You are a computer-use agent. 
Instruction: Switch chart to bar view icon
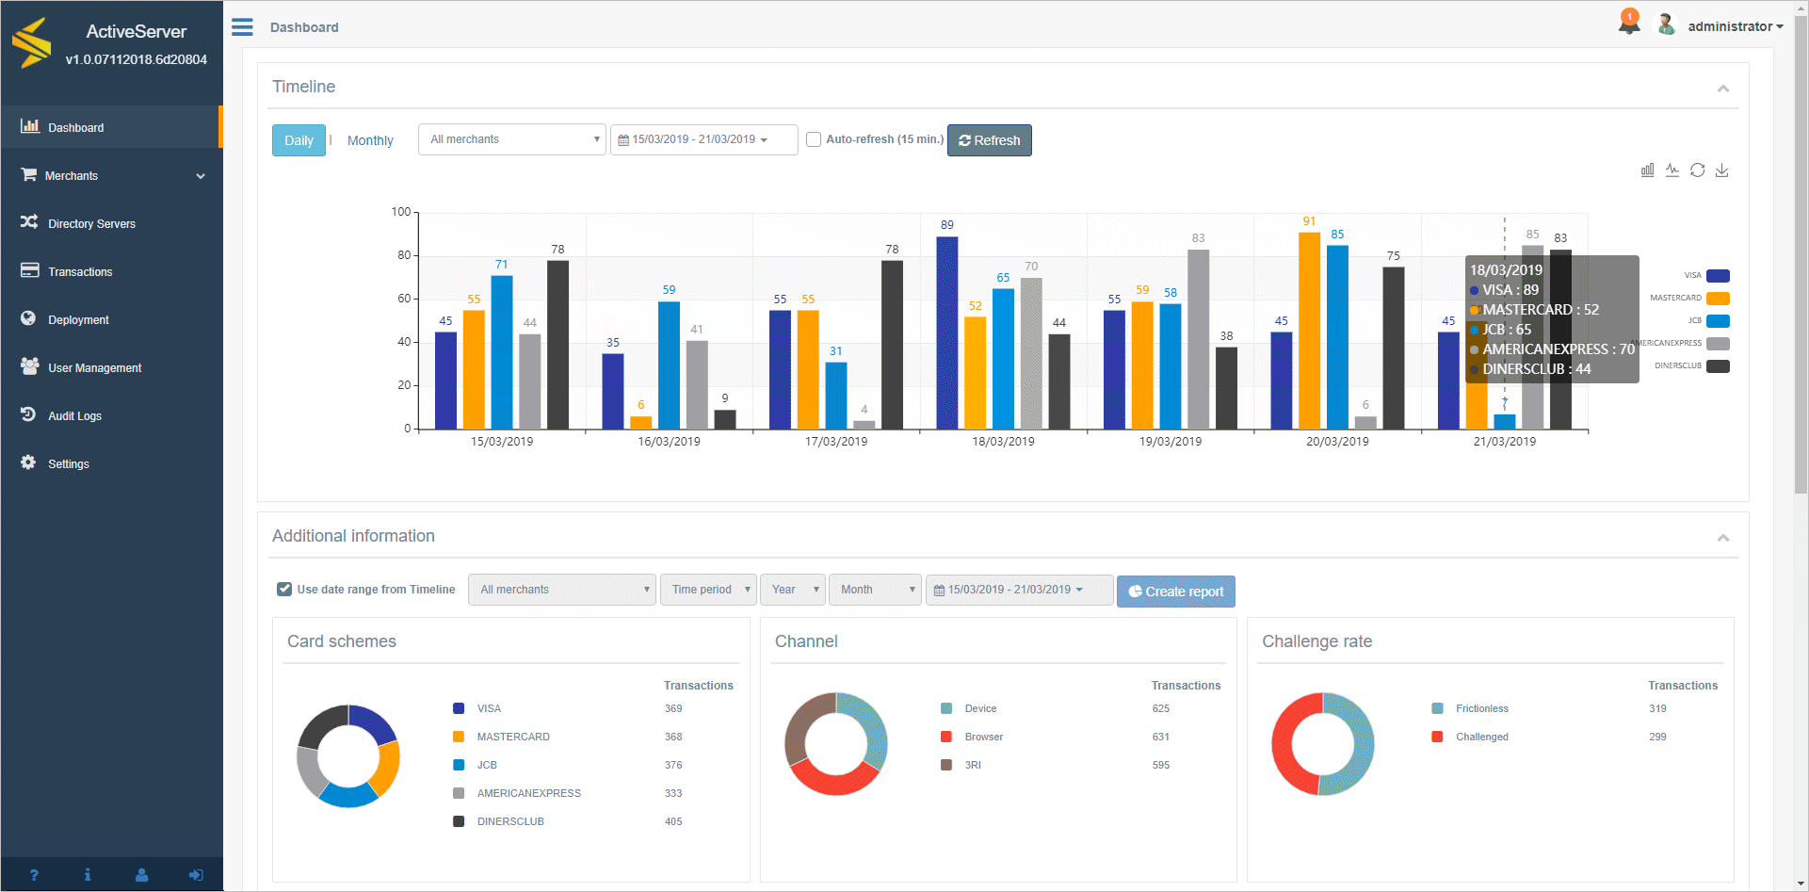(1647, 170)
